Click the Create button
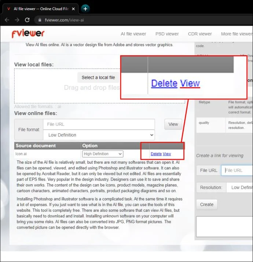Viewport: 253px width, 262px height. pos(207,204)
